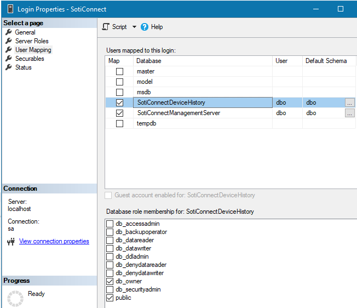Click the Map column header

coord(119,61)
